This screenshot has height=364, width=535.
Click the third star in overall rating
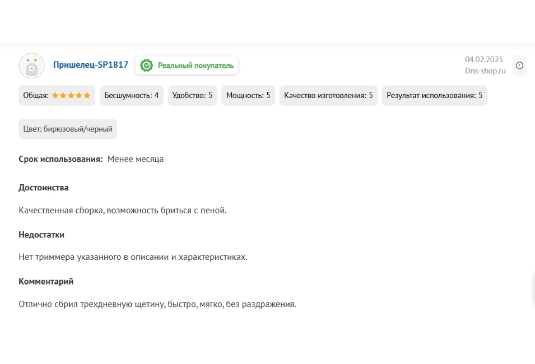point(71,96)
